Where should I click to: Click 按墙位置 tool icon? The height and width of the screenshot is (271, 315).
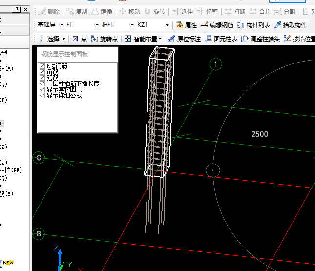[287, 39]
